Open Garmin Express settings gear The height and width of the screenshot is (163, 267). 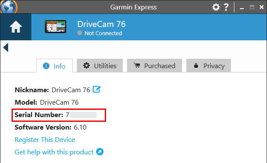pos(216,7)
